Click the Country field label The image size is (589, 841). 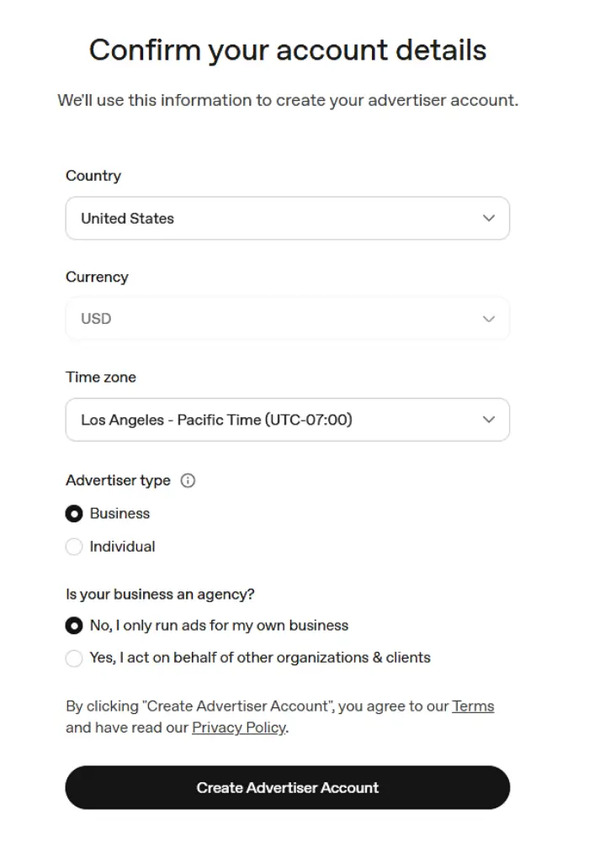click(x=93, y=176)
